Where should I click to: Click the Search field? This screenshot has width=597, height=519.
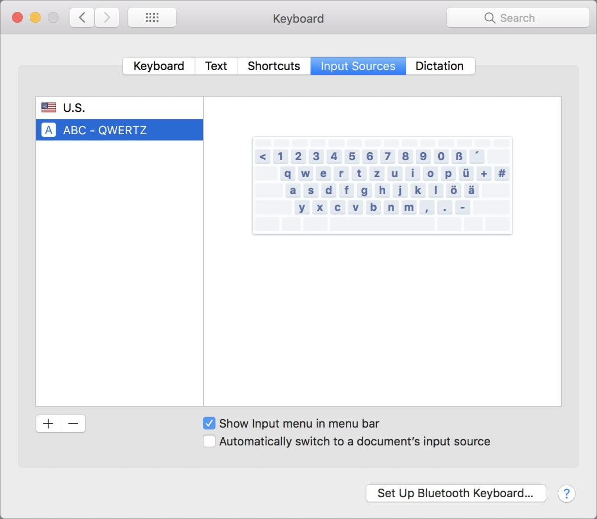click(x=517, y=18)
